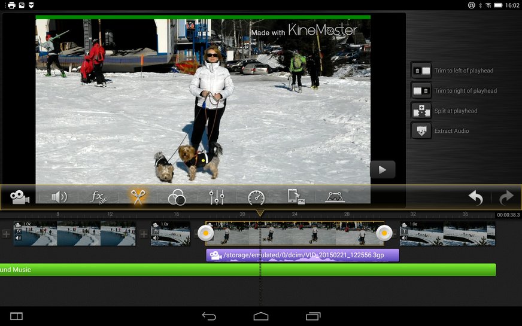Open the color filter circles tool

click(x=177, y=197)
